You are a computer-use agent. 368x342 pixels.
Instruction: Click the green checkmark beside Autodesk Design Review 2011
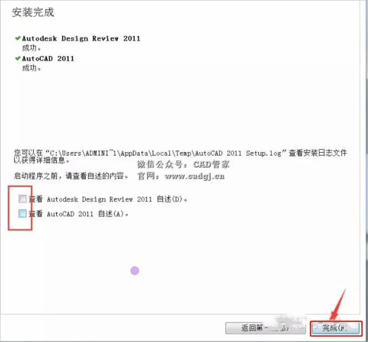[18, 38]
